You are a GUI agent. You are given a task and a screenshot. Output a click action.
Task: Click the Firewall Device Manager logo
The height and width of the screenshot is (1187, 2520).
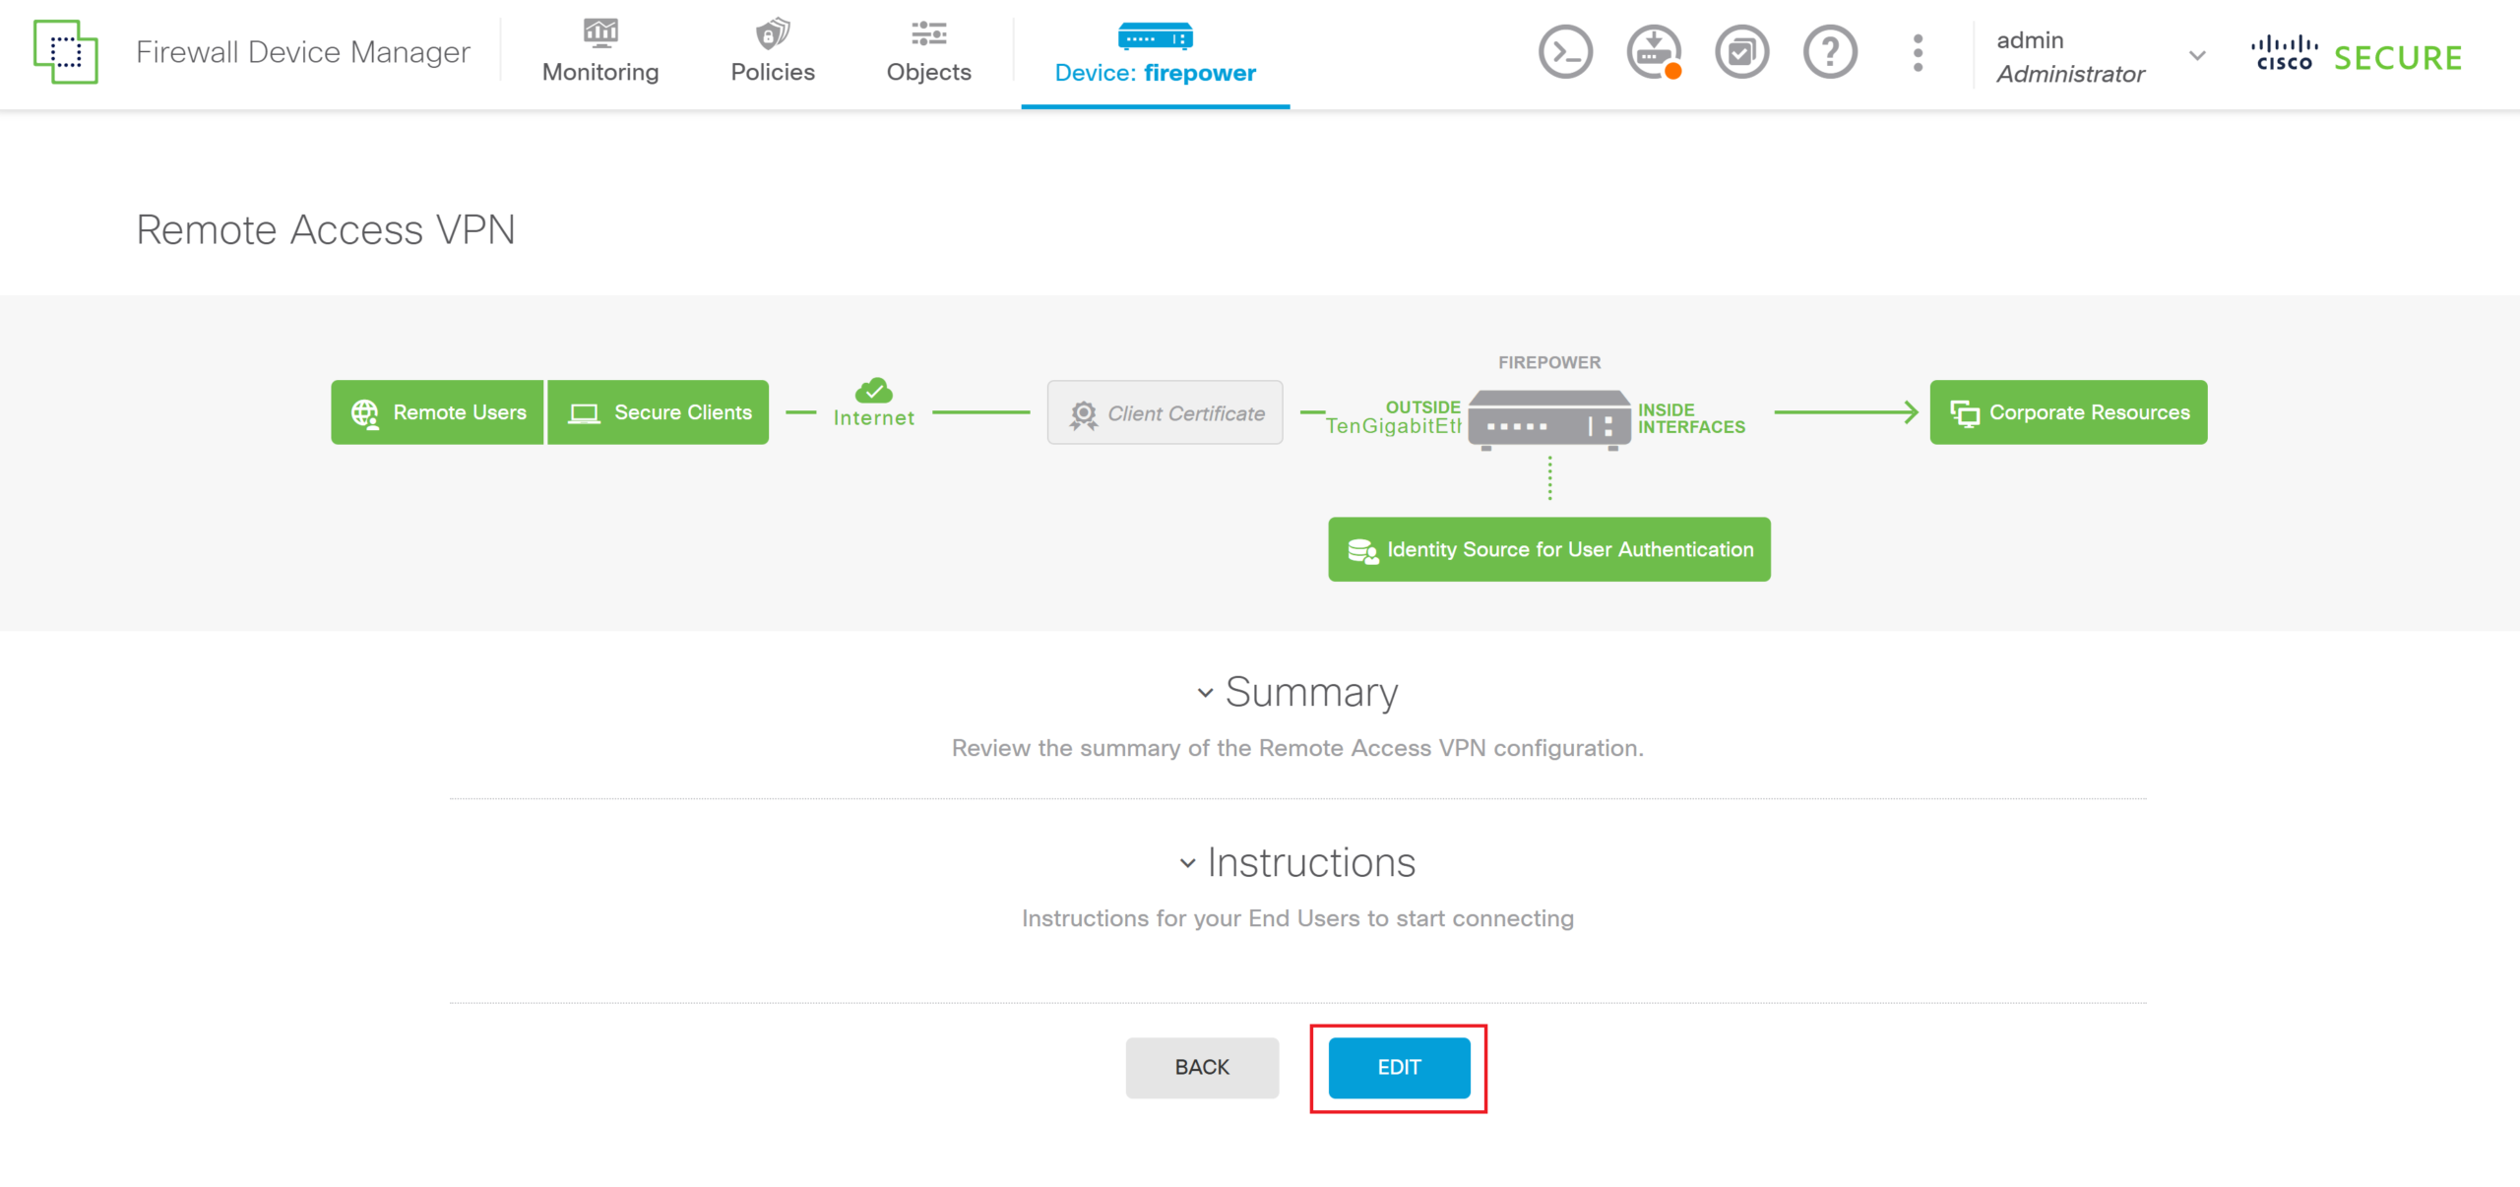(66, 52)
